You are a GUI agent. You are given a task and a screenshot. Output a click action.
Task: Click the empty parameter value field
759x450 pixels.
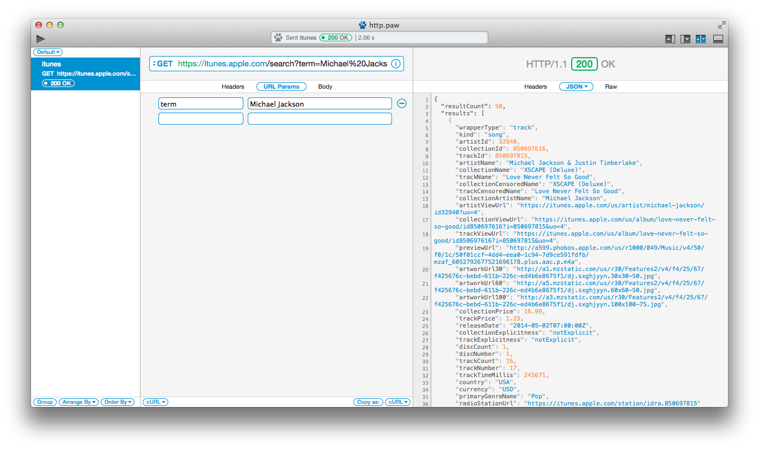pyautogui.click(x=320, y=119)
